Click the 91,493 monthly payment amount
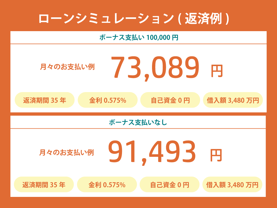Viewport: 277px width, 208px height. (152, 152)
